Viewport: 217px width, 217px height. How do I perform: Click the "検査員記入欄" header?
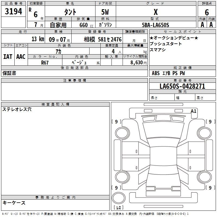tap(55, 104)
